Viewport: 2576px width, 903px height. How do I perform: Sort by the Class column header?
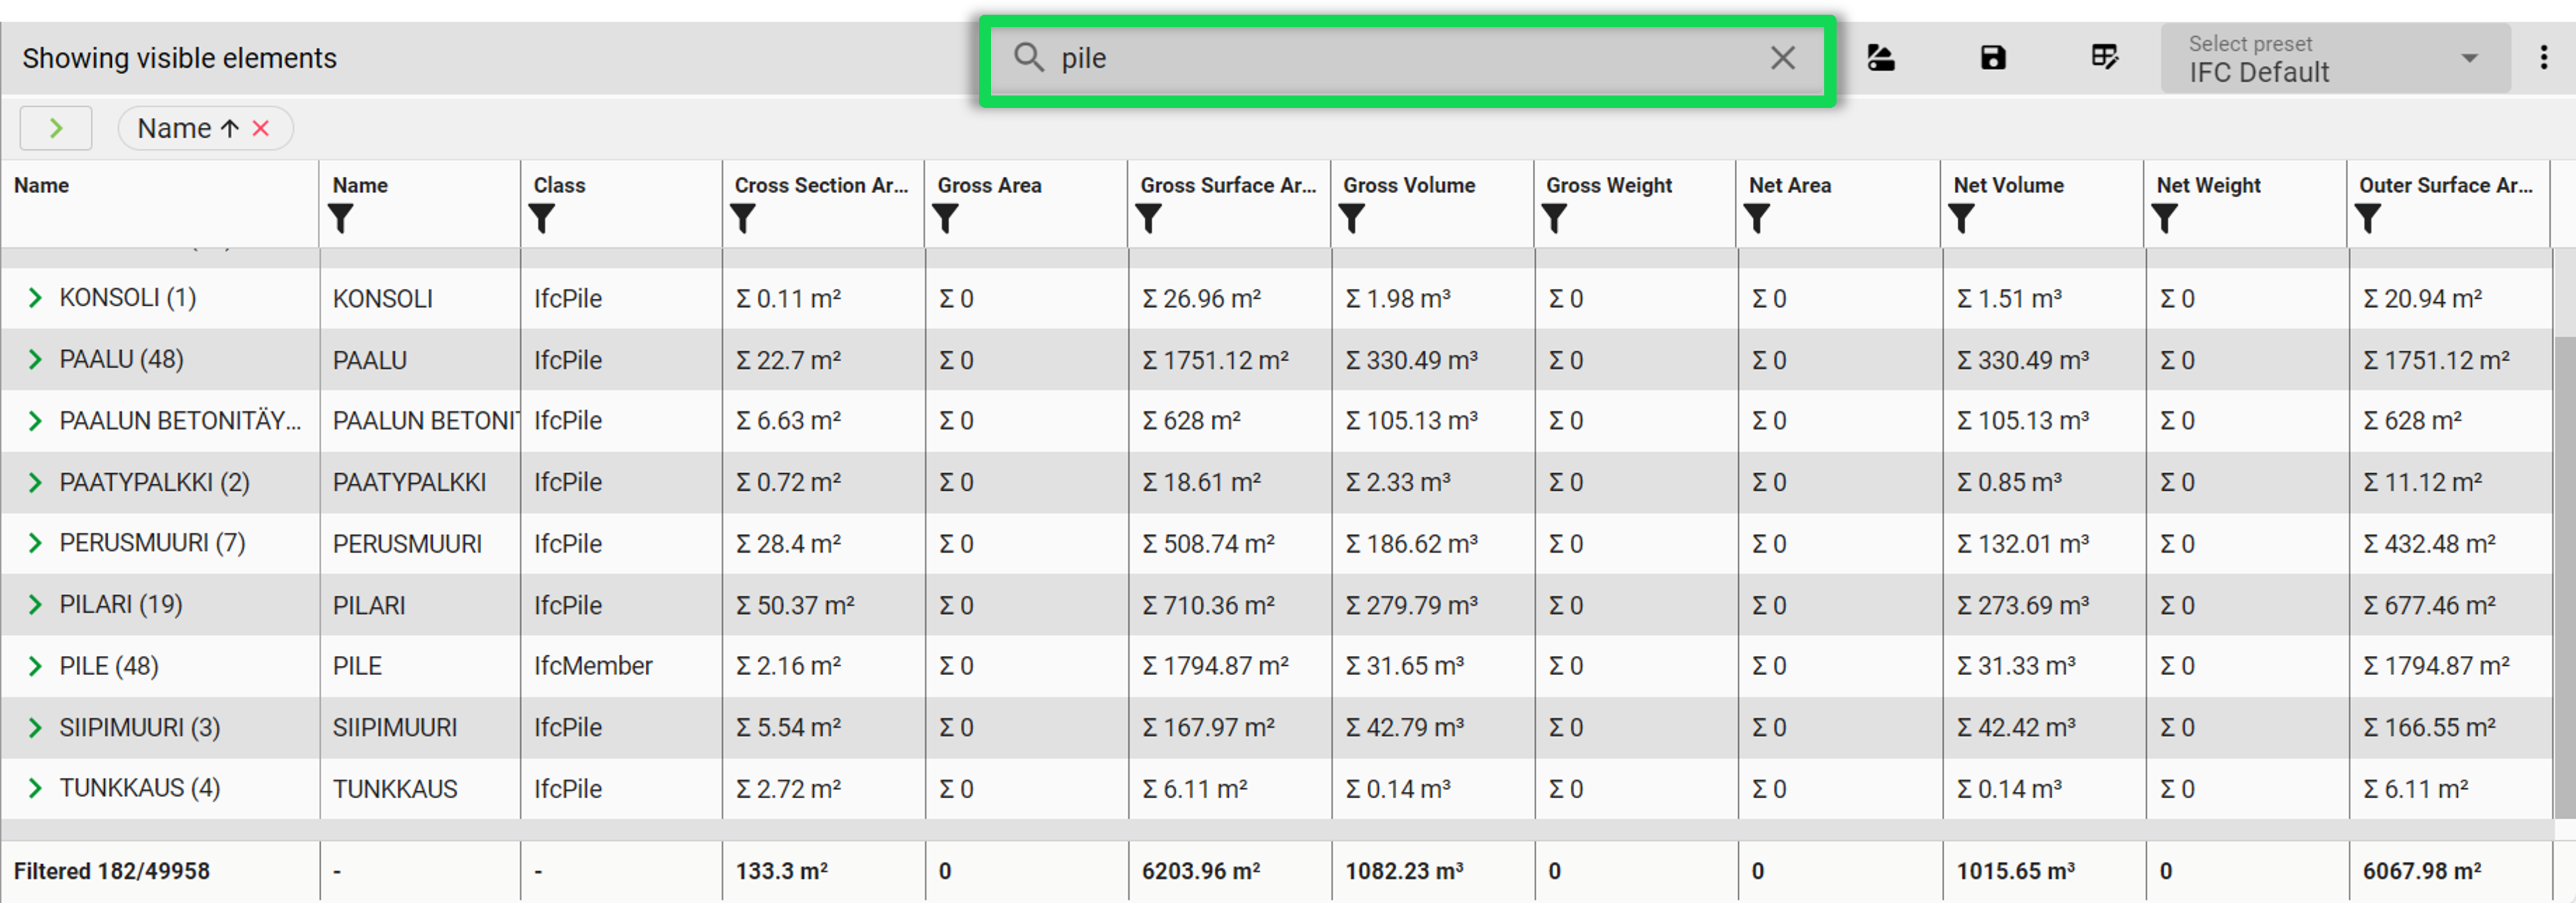point(559,185)
